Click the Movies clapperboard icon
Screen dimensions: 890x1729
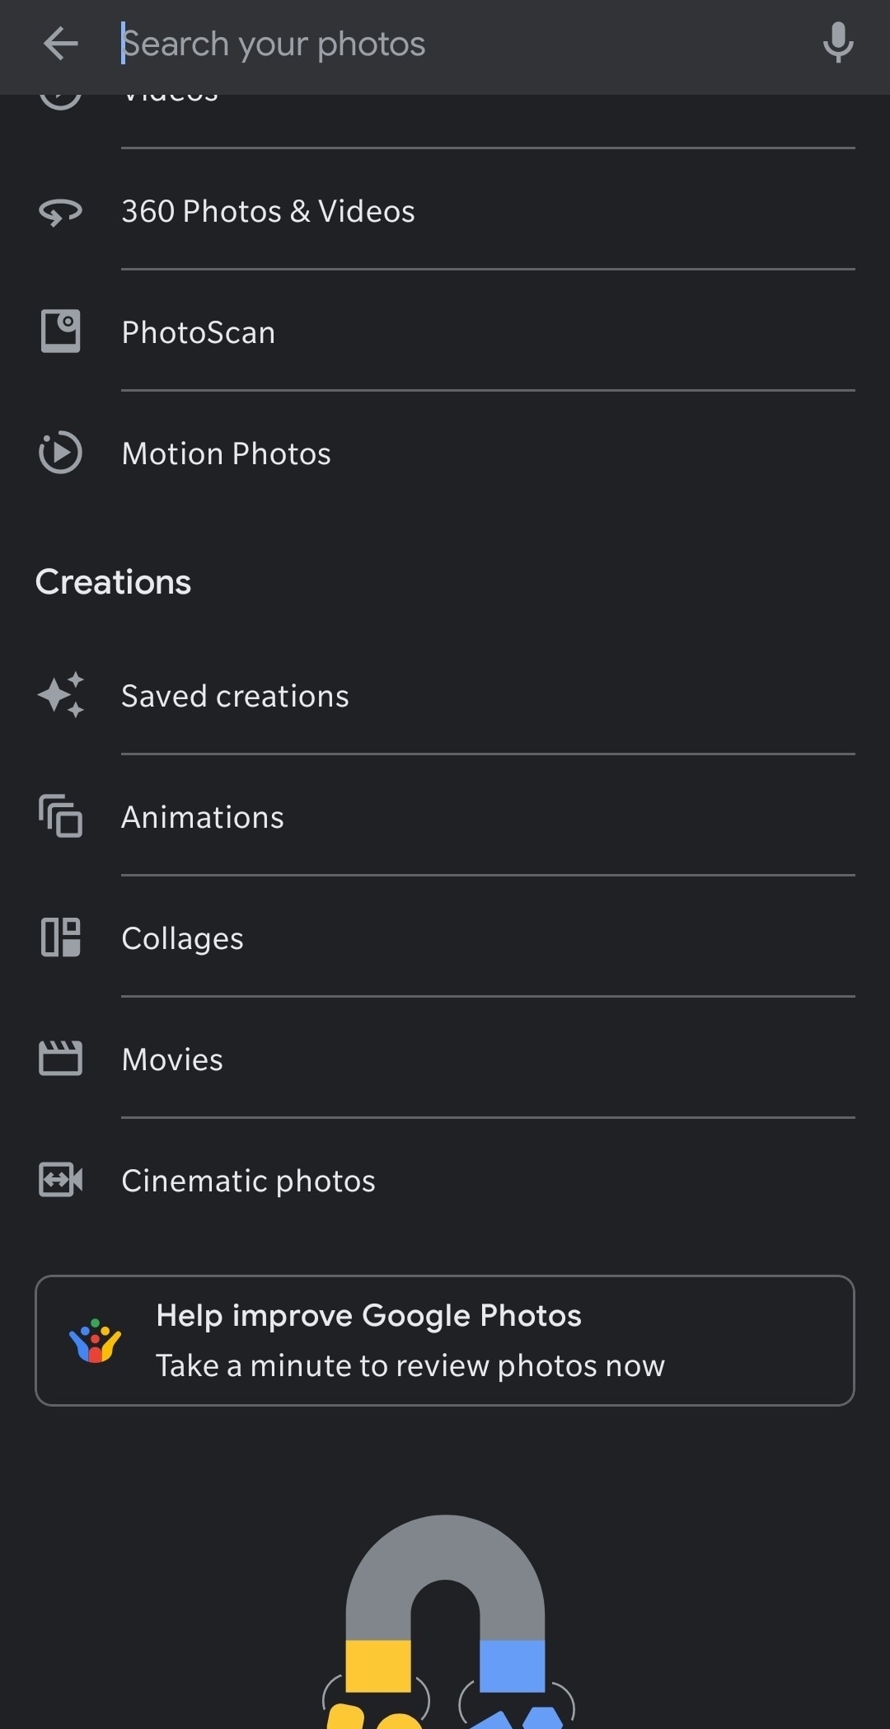60,1059
